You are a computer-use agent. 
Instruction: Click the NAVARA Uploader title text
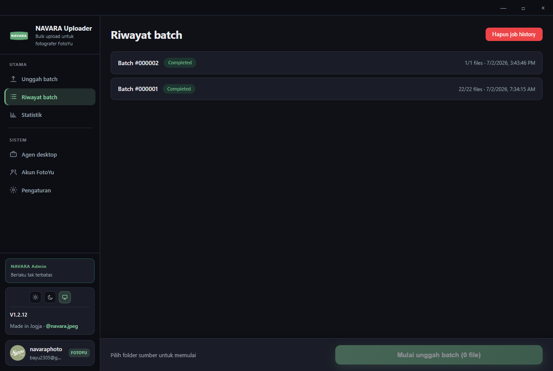pos(64,28)
